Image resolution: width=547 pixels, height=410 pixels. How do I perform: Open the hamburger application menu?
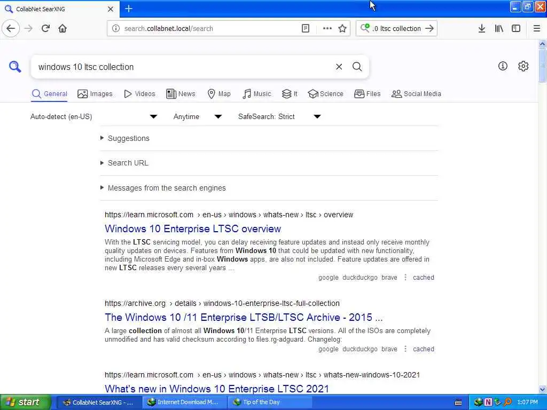pyautogui.click(x=537, y=28)
